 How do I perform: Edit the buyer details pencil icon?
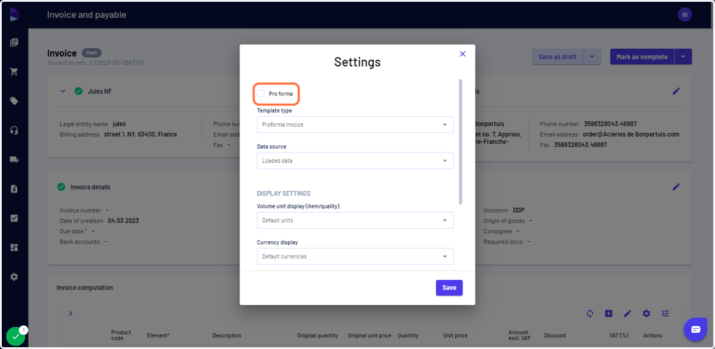click(676, 91)
